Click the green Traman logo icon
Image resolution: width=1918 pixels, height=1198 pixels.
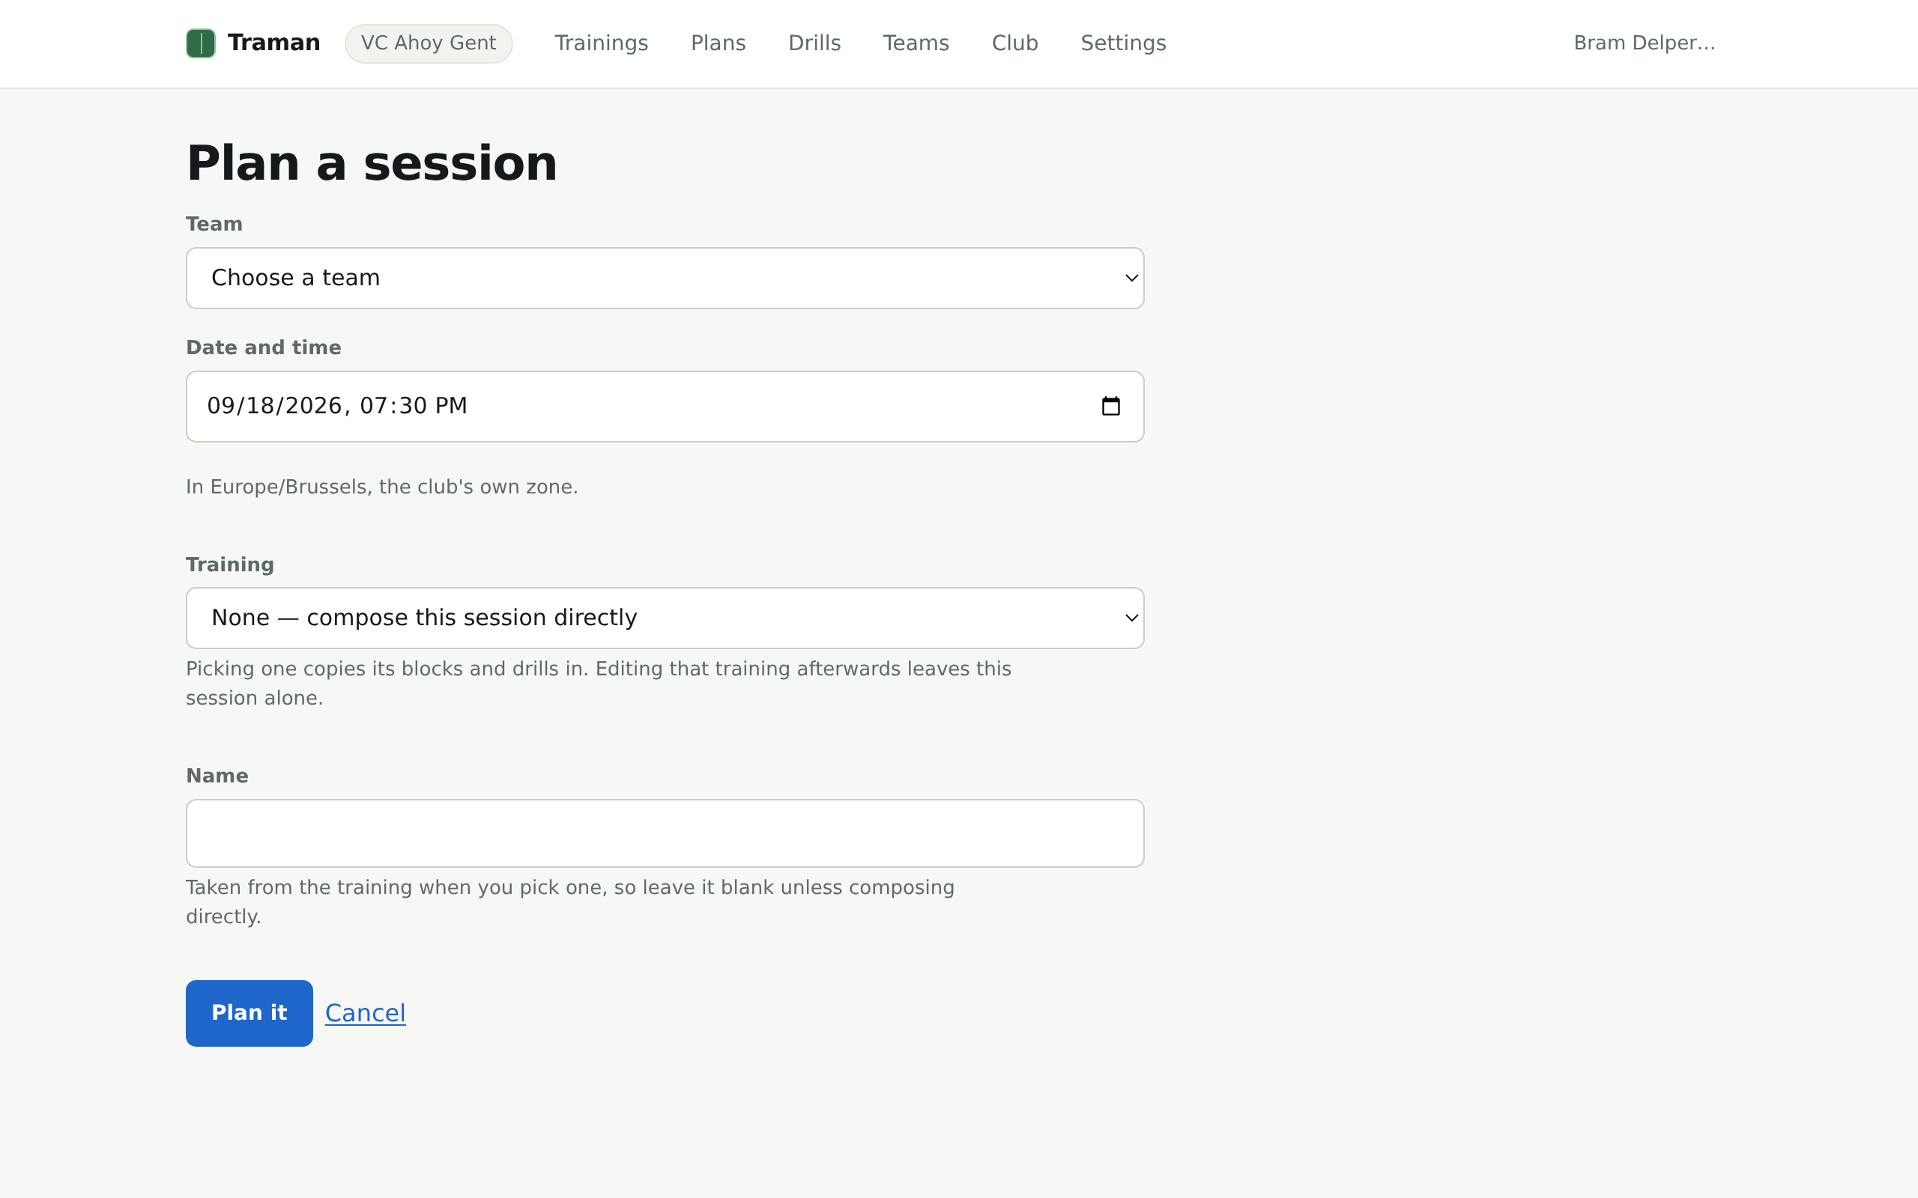click(x=201, y=43)
